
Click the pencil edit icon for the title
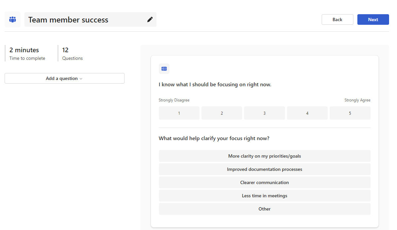150,19
